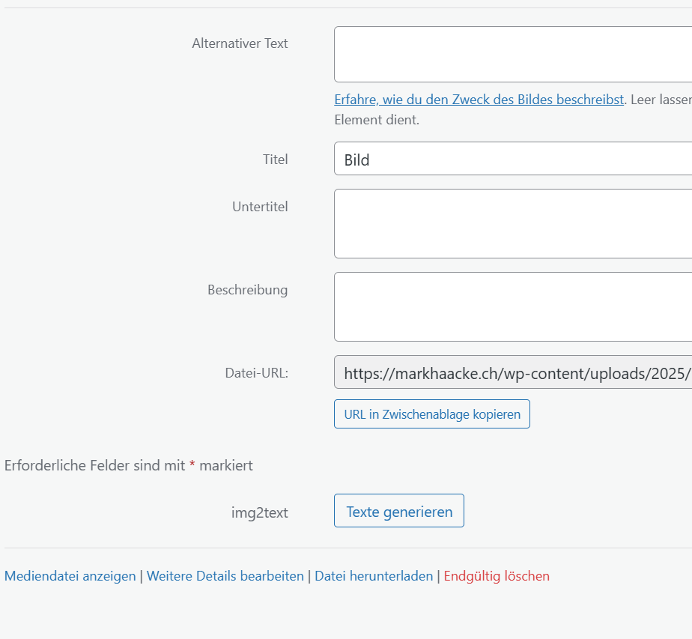Click the red asterisk in required-fields note
692x639 pixels.
192,465
